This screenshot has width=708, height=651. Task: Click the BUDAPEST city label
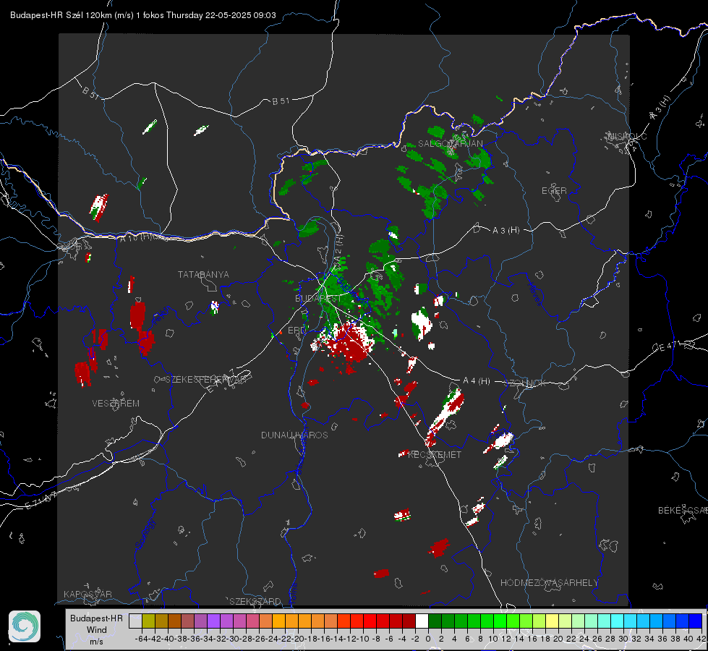318,299
